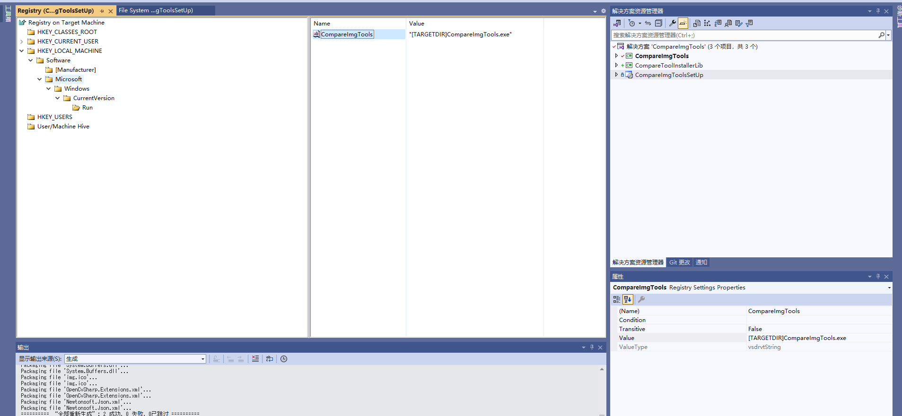Open Solution Explorer search options dropdown
Viewport: 902px width, 416px height.
pyautogui.click(x=888, y=35)
